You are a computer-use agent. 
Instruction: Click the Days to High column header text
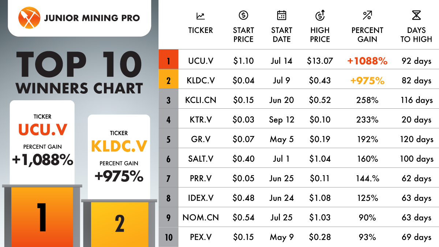pyautogui.click(x=416, y=35)
